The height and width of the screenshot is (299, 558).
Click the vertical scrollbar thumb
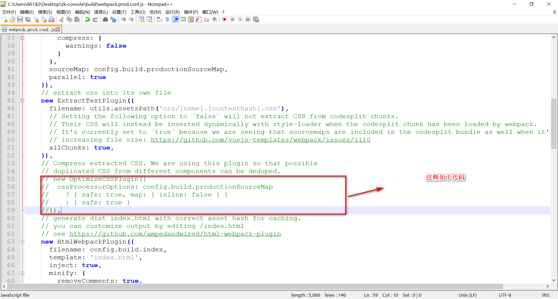(554, 124)
